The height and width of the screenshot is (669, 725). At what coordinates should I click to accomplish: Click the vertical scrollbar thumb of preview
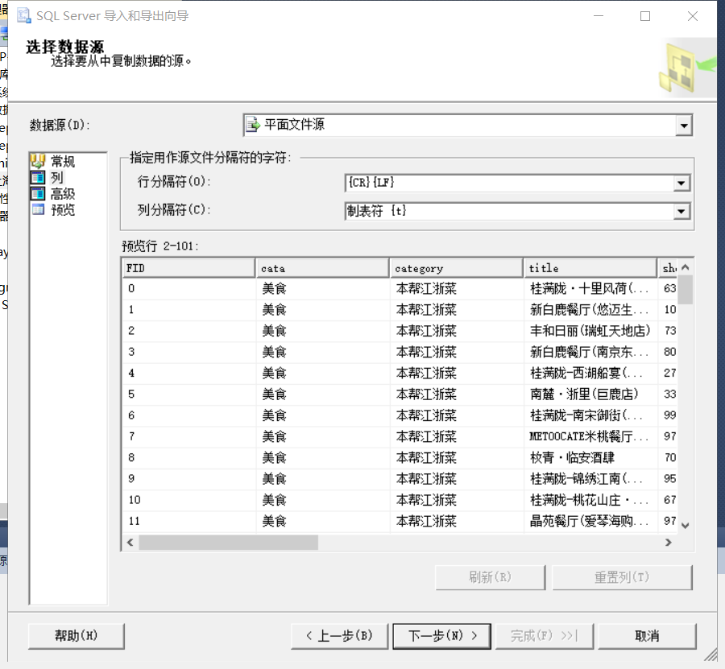(686, 290)
